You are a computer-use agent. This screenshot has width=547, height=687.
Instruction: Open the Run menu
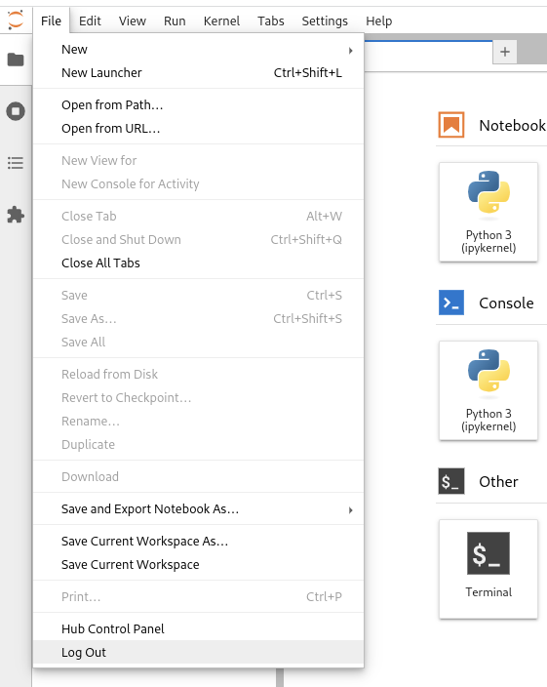click(175, 20)
